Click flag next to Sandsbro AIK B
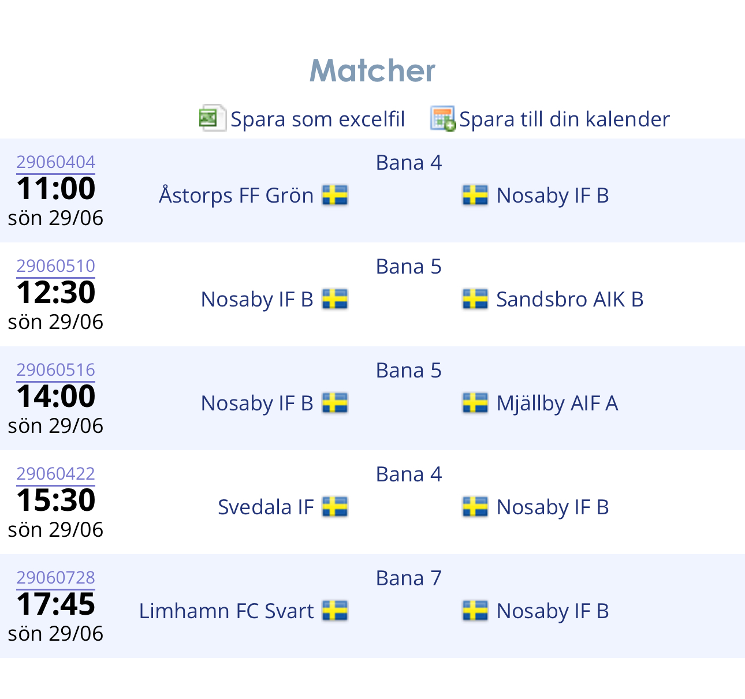Screen dimensions: 745x699 pos(475,299)
